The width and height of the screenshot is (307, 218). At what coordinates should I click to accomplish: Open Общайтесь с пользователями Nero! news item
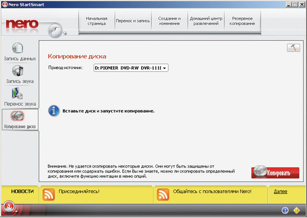point(212,191)
